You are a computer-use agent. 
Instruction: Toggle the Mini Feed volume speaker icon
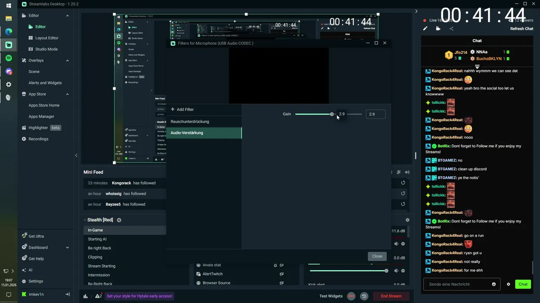click(407, 172)
